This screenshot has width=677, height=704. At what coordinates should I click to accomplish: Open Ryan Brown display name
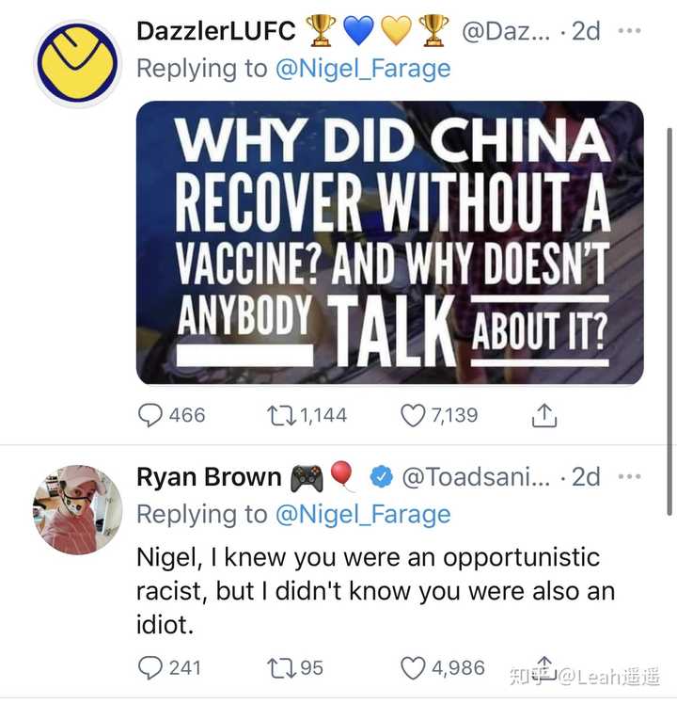209,477
